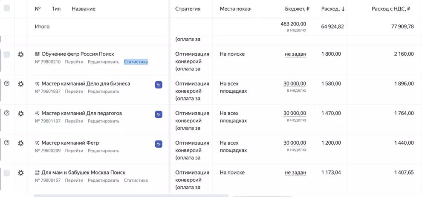Edit 30 000,00 budget for Мастер кампаний Фетр
Screen dimensions: 422x197
point(295,143)
